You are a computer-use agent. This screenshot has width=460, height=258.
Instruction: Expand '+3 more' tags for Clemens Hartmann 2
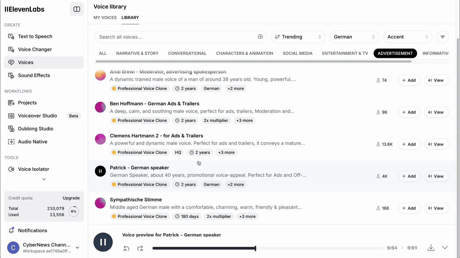pyautogui.click(x=226, y=153)
